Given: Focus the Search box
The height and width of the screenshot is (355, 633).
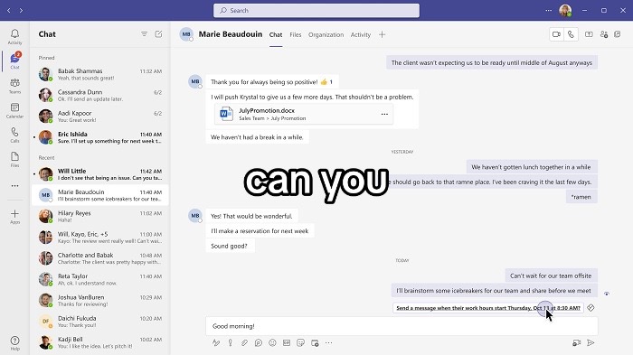Looking at the screenshot, I should (x=316, y=11).
